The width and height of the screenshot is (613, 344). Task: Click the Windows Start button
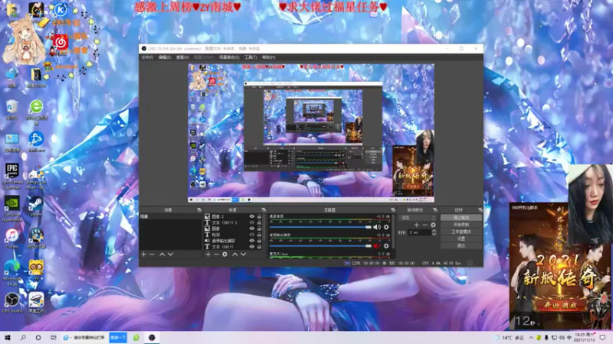(7, 337)
